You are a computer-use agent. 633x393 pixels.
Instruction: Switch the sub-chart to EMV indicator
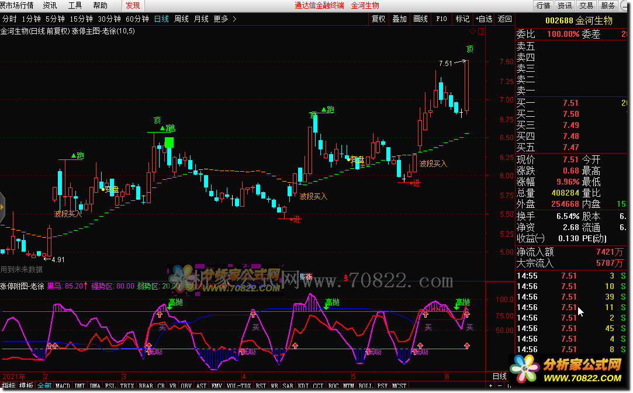point(217,386)
